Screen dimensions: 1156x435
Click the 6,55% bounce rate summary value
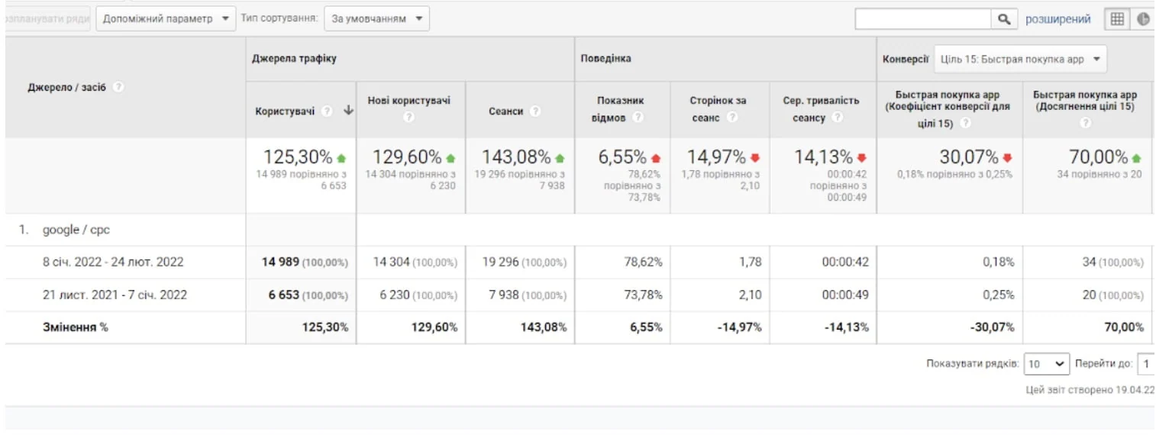click(622, 158)
